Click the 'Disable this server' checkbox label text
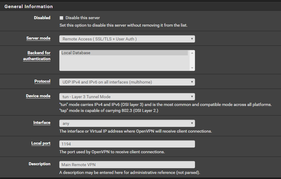The image size is (281, 179). click(x=83, y=18)
